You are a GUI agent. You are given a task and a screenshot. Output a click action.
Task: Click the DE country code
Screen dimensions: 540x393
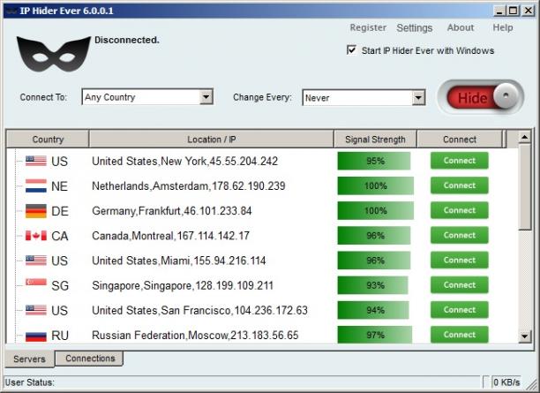pyautogui.click(x=60, y=211)
